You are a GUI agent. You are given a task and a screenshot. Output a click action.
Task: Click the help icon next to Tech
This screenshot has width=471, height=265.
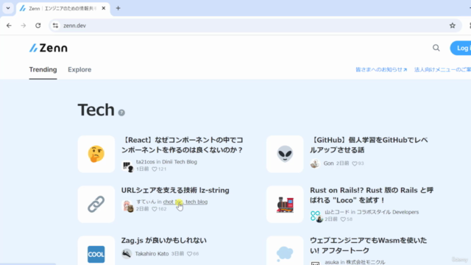(121, 113)
